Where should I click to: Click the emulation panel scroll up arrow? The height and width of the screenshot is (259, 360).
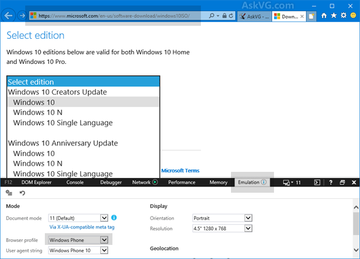[x=356, y=207]
